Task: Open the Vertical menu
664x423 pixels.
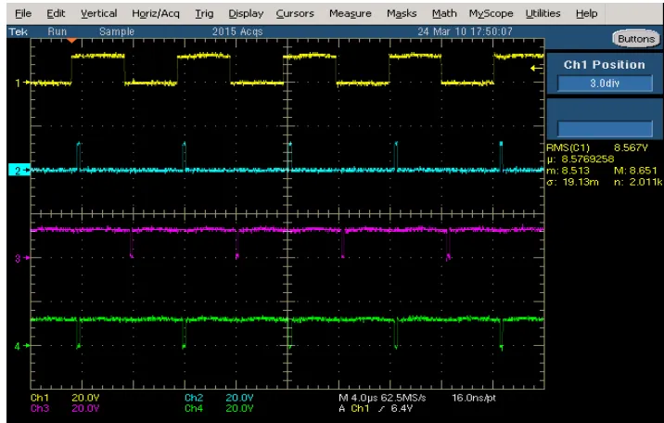Action: pos(98,14)
